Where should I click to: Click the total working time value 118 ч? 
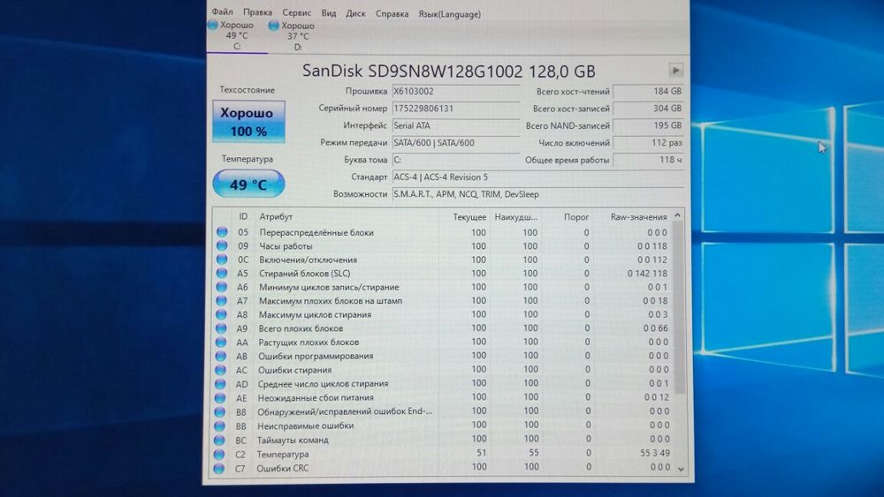tap(648, 160)
